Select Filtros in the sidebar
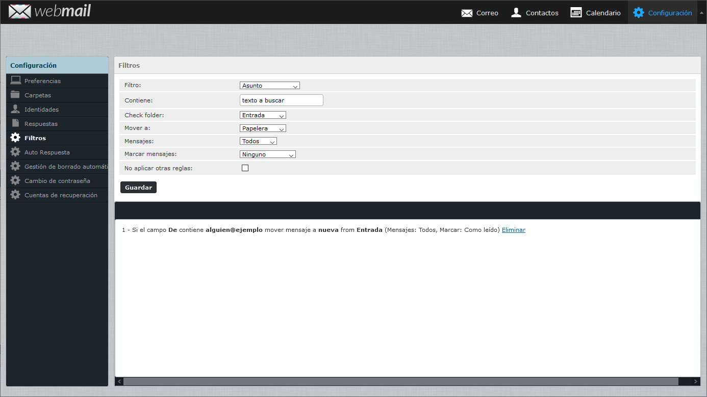707x397 pixels. (x=57, y=138)
